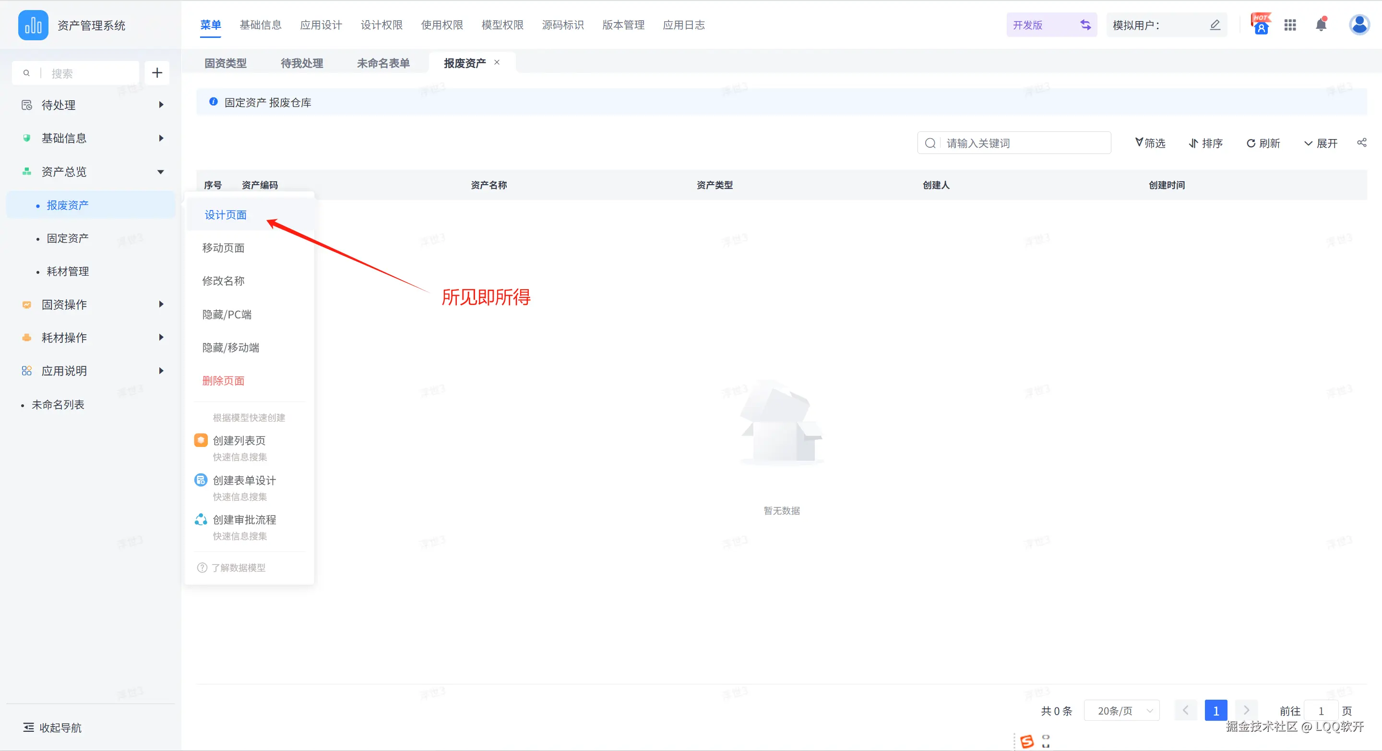
Task: Open the notification bell
Action: click(x=1321, y=24)
